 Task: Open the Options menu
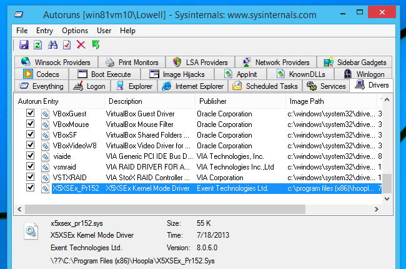(75, 31)
